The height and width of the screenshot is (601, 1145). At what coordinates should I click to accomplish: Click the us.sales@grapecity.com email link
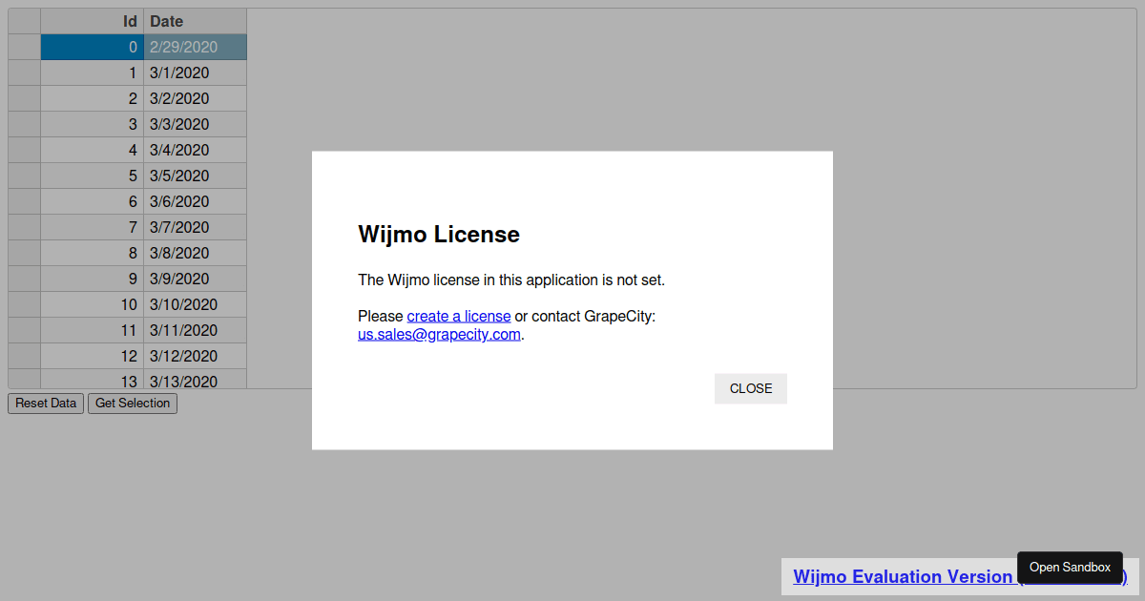(439, 335)
